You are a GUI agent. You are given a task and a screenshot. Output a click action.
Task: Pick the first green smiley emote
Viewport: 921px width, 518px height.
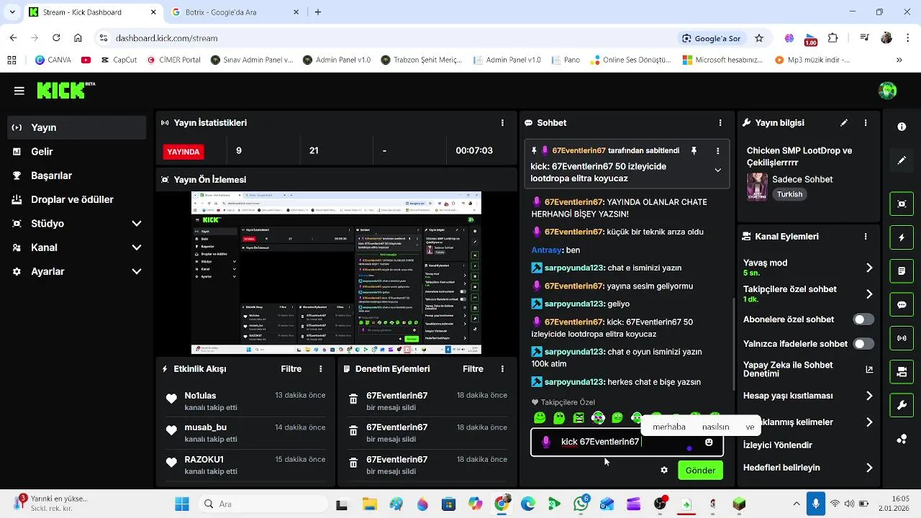point(540,418)
